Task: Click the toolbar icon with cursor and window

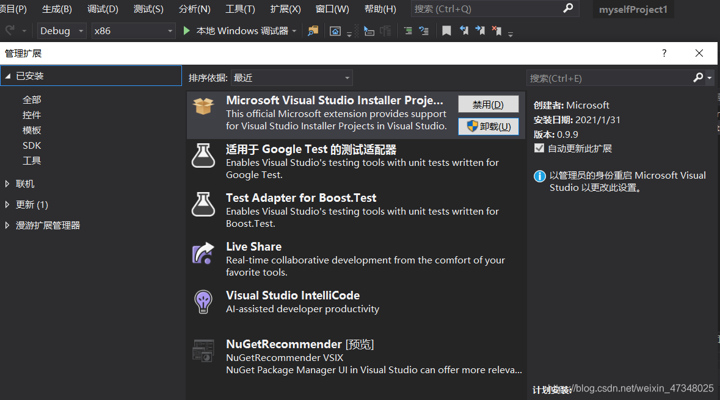Action: tap(369, 30)
